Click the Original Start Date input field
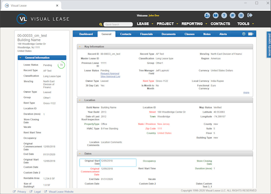This screenshot has height=194, width=271. point(118,162)
